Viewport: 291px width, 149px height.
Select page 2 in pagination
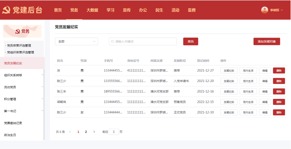pos(86,132)
